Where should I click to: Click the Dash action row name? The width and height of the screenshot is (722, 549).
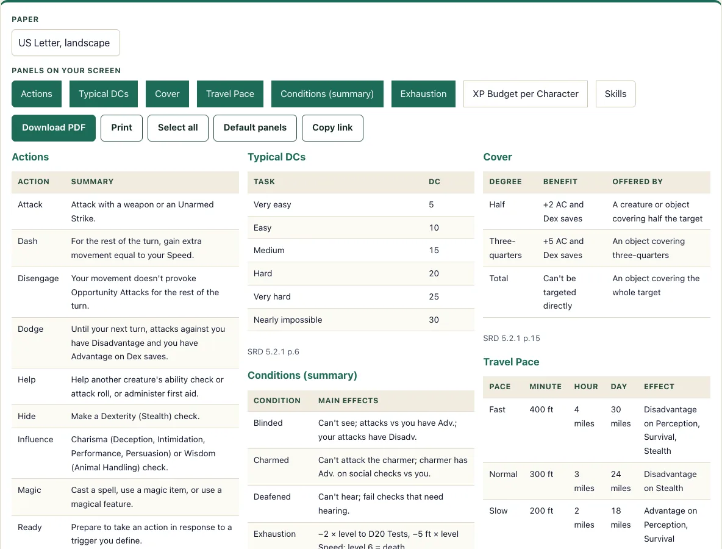coord(27,242)
